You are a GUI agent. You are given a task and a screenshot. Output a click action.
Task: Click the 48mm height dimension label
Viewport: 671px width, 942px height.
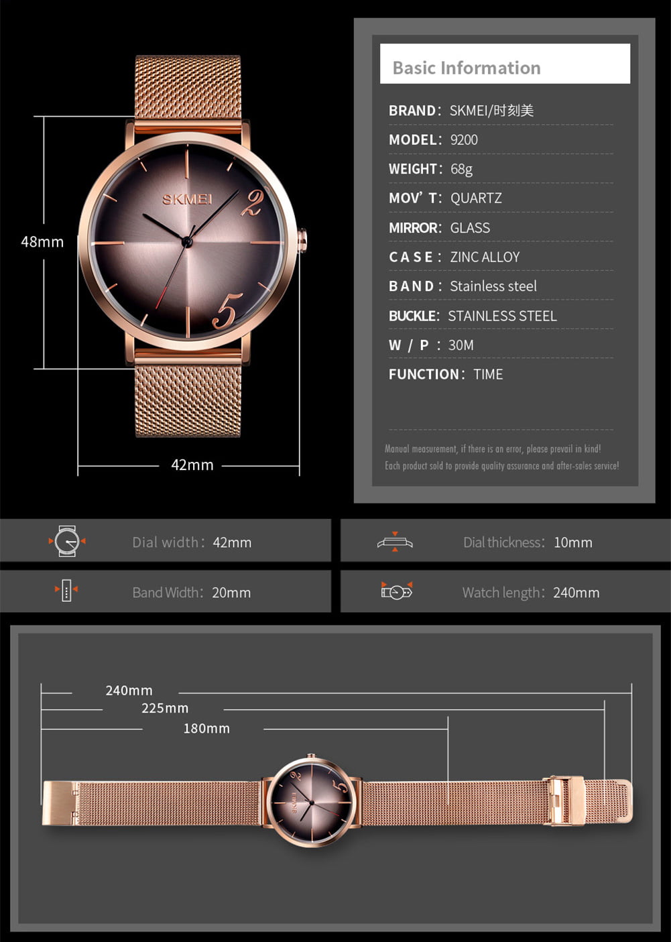click(42, 242)
